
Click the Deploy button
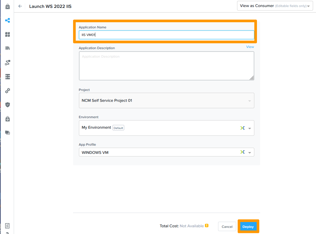click(248, 227)
